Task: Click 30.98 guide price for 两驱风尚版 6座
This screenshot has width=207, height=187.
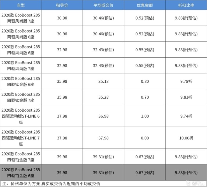Action: click(x=62, y=34)
